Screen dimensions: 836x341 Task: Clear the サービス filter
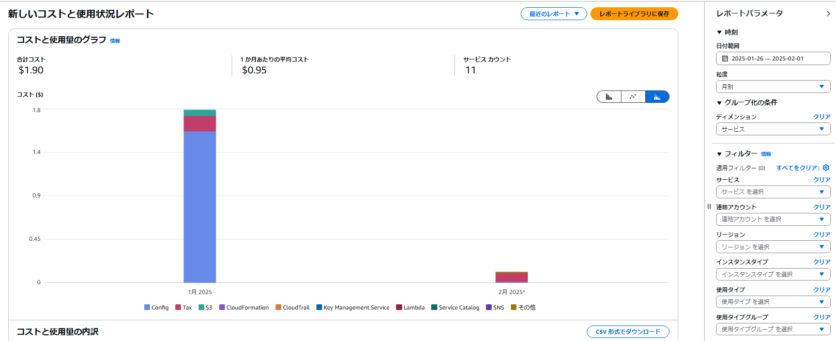[822, 180]
